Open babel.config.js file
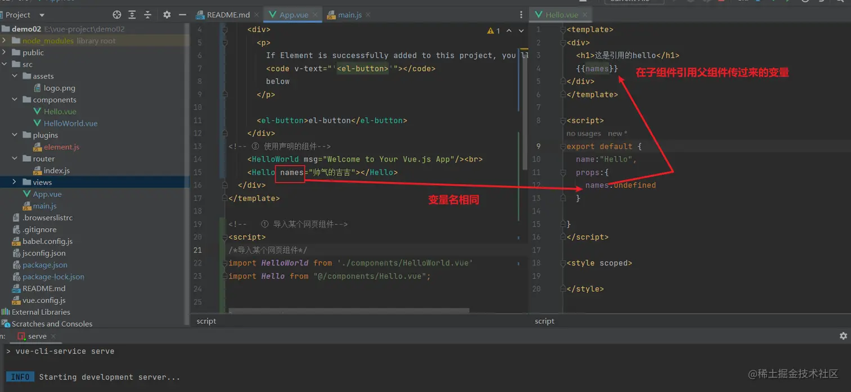Image resolution: width=851 pixels, height=392 pixels. [47, 242]
